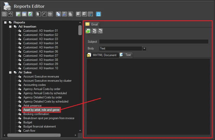Click the blue check mark toolbar icon
Image resolution: width=215 pixels, height=140 pixels.
pos(91,14)
